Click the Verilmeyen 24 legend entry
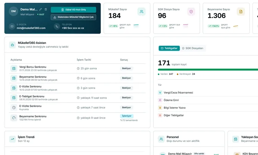The image size is (258, 155). coord(186,74)
